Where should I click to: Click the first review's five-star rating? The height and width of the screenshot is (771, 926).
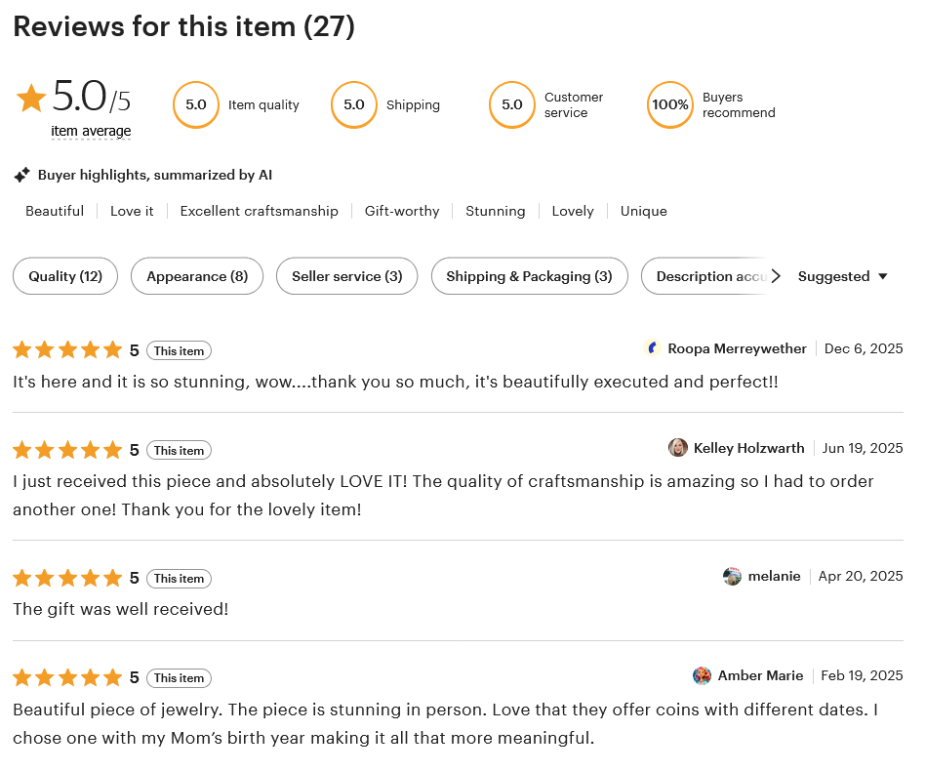(67, 350)
